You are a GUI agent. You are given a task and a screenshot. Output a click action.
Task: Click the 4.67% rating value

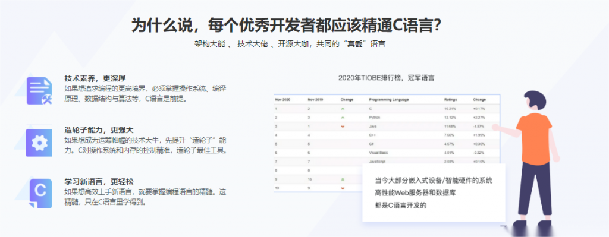(450, 144)
